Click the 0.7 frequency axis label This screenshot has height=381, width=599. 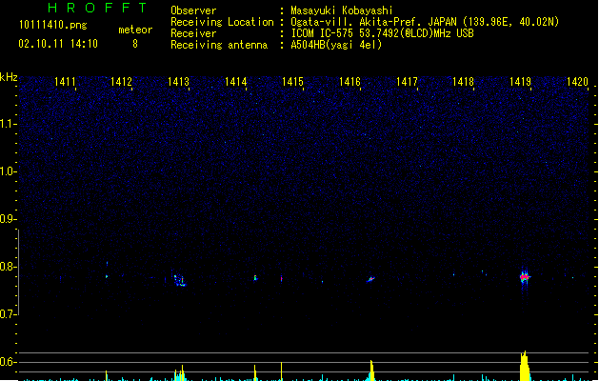pyautogui.click(x=8, y=314)
